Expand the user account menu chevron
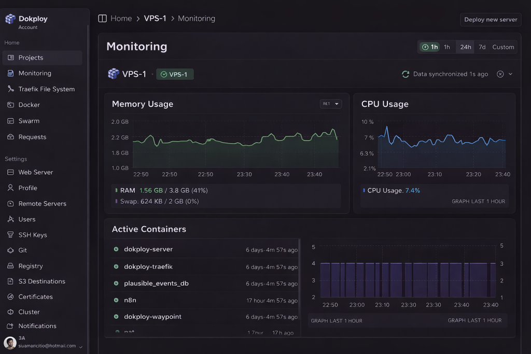 point(80,347)
